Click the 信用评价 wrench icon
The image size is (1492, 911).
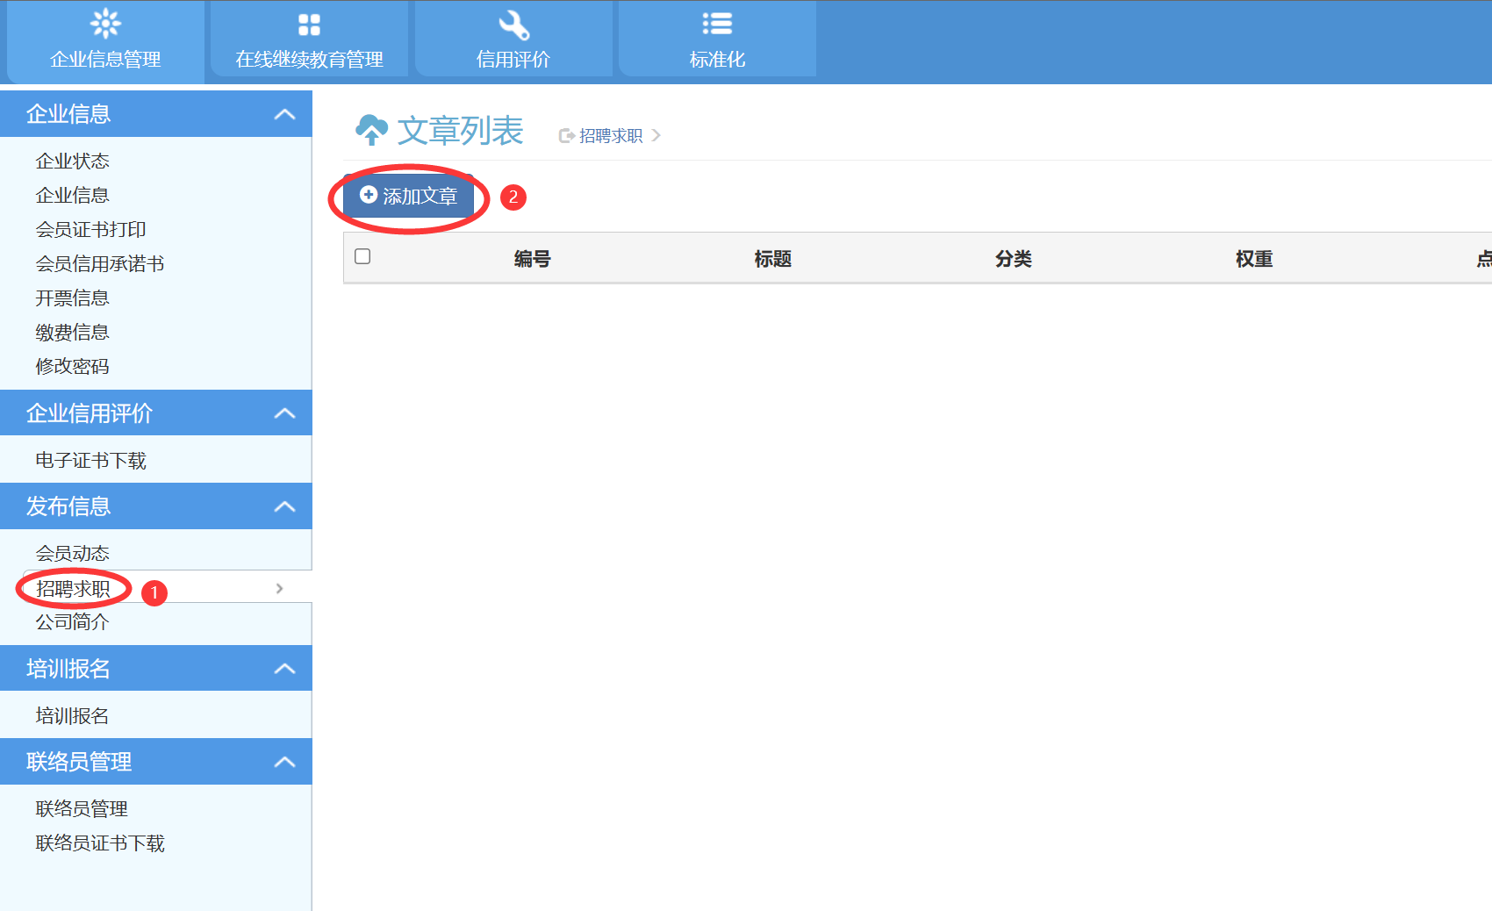click(513, 25)
